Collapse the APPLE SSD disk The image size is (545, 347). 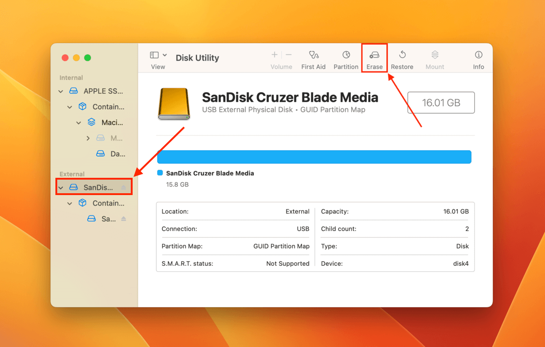coord(61,91)
